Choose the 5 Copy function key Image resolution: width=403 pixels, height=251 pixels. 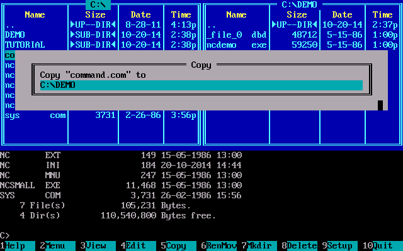[179, 246]
